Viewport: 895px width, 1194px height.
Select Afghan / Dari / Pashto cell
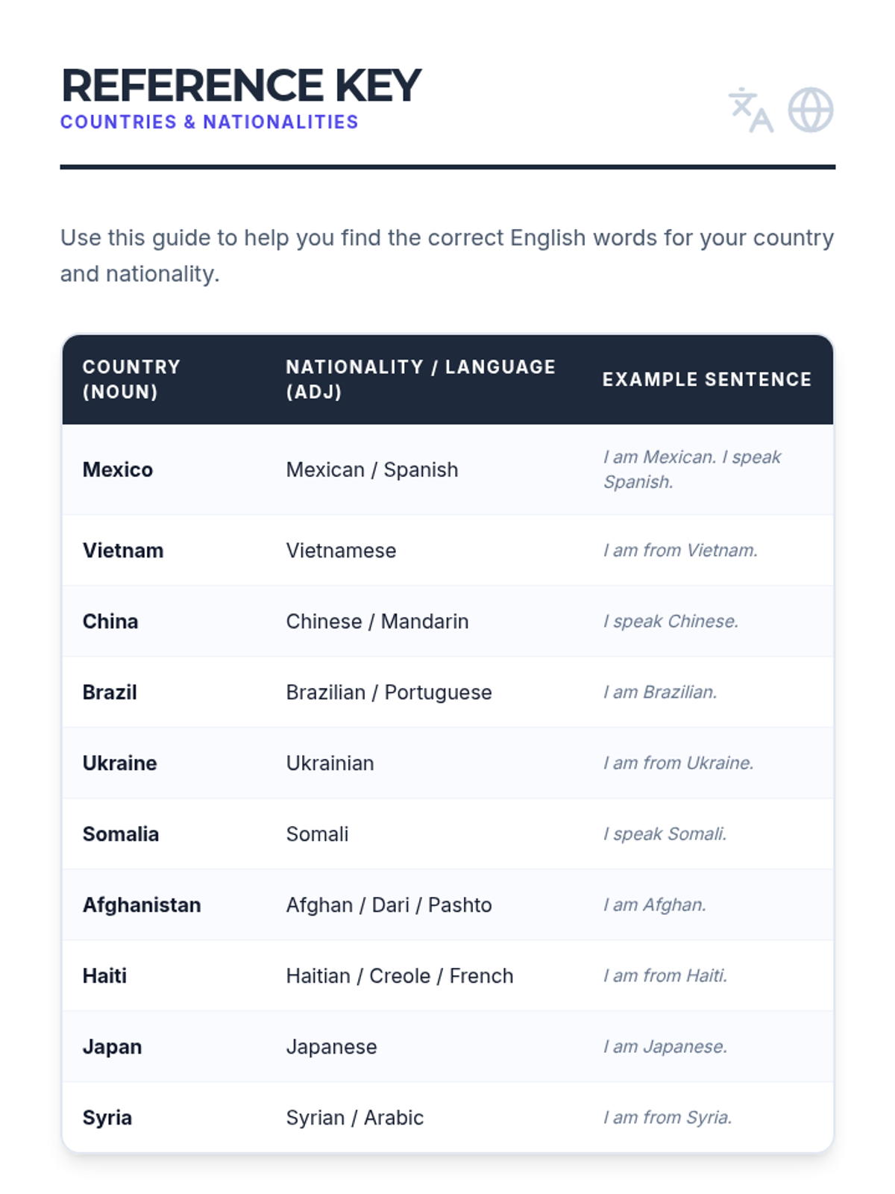(389, 905)
